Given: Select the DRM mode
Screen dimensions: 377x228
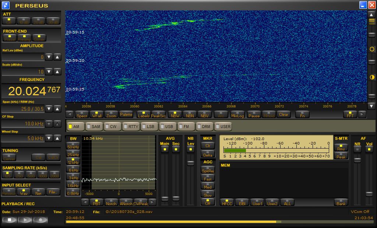Looking at the screenshot, I should point(204,127).
